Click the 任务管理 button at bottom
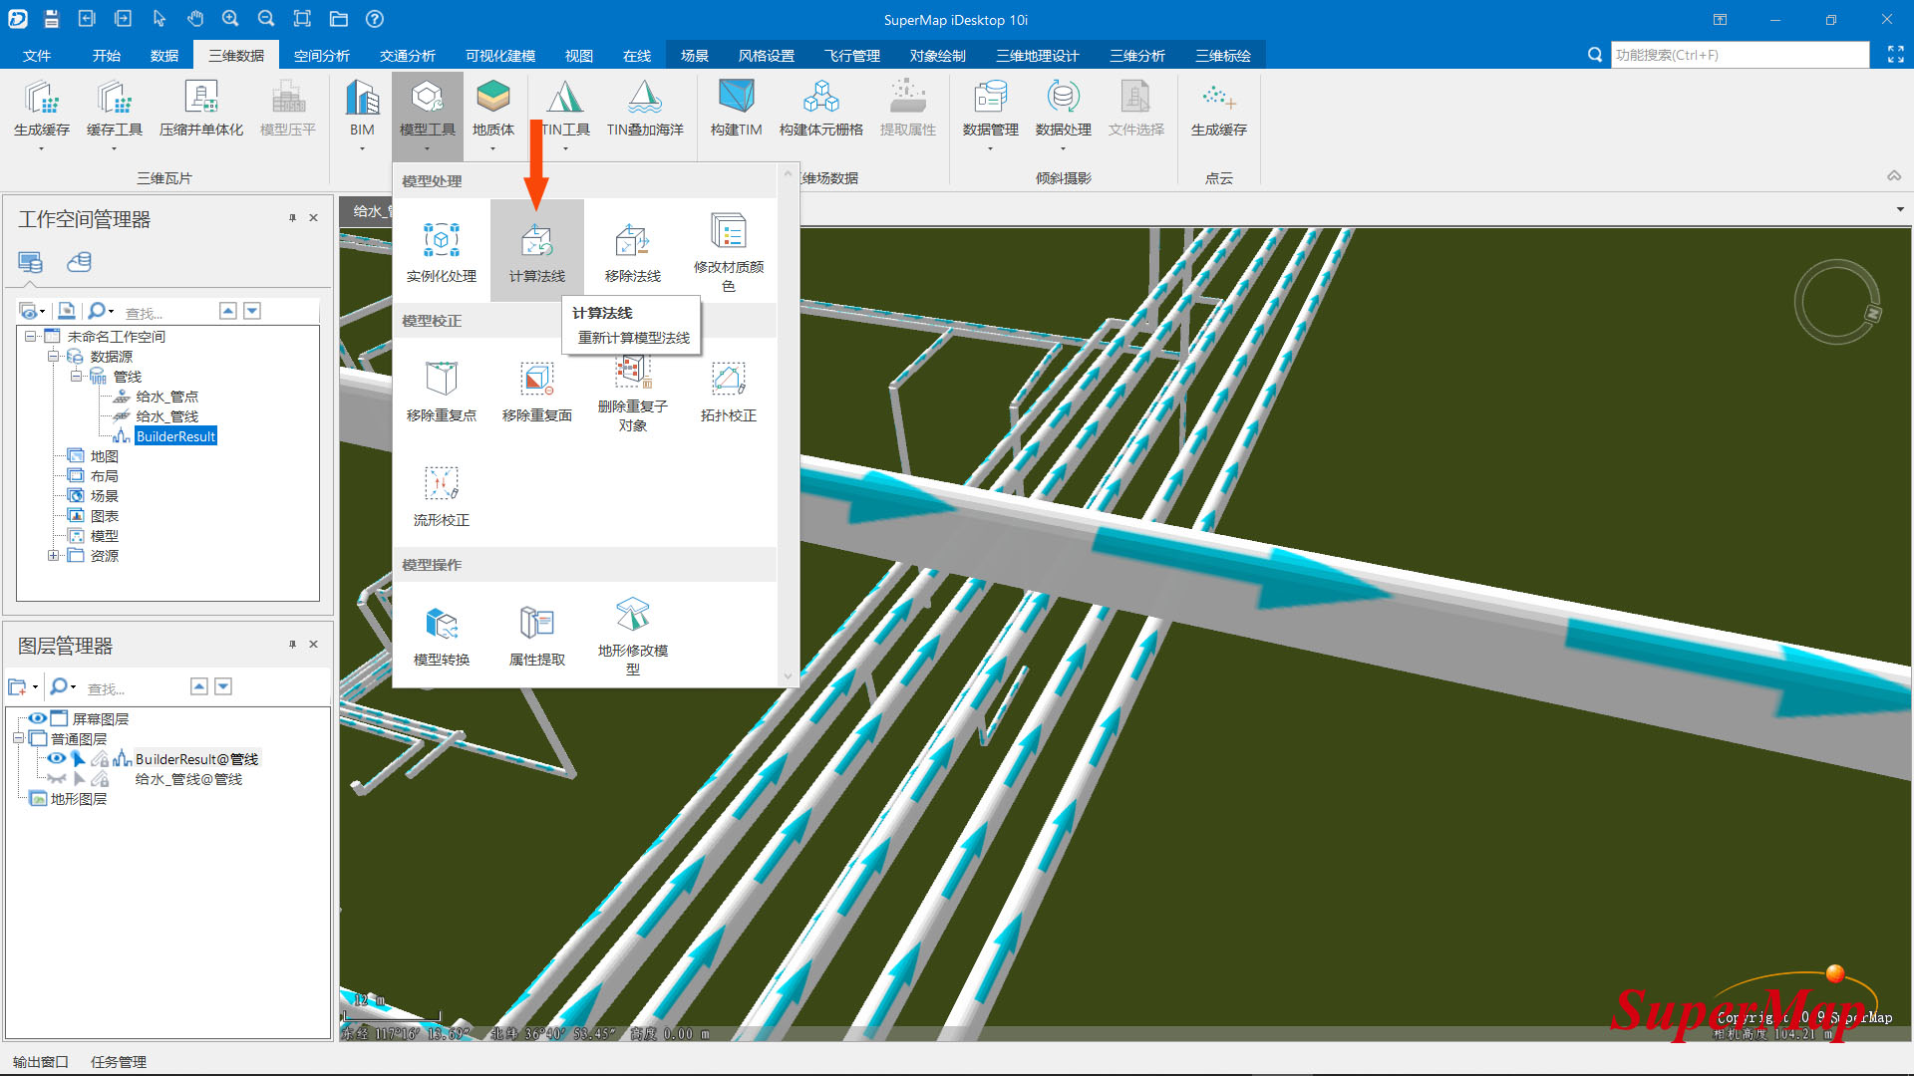 pos(119,1062)
